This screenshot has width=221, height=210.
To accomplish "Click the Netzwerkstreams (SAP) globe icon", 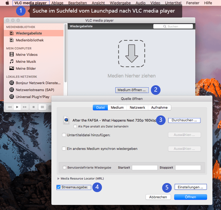I will tap(12, 90).
